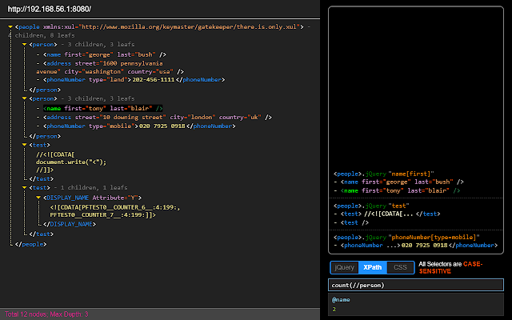Select the george bush name element in tree

click(104, 54)
